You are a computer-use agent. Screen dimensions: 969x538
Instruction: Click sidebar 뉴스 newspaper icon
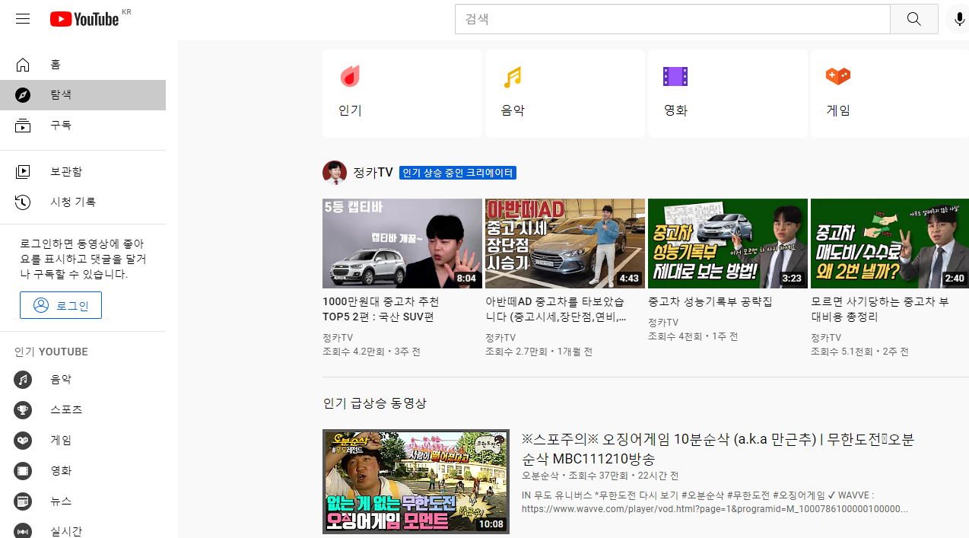23,501
